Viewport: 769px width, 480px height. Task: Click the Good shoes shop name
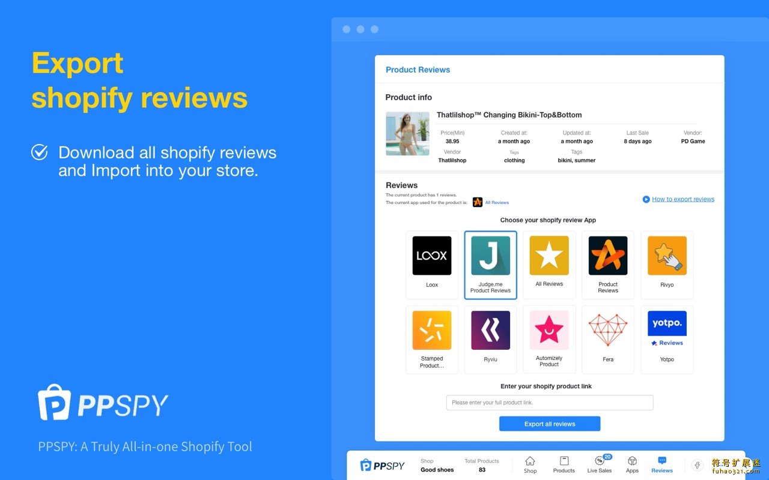(x=437, y=470)
